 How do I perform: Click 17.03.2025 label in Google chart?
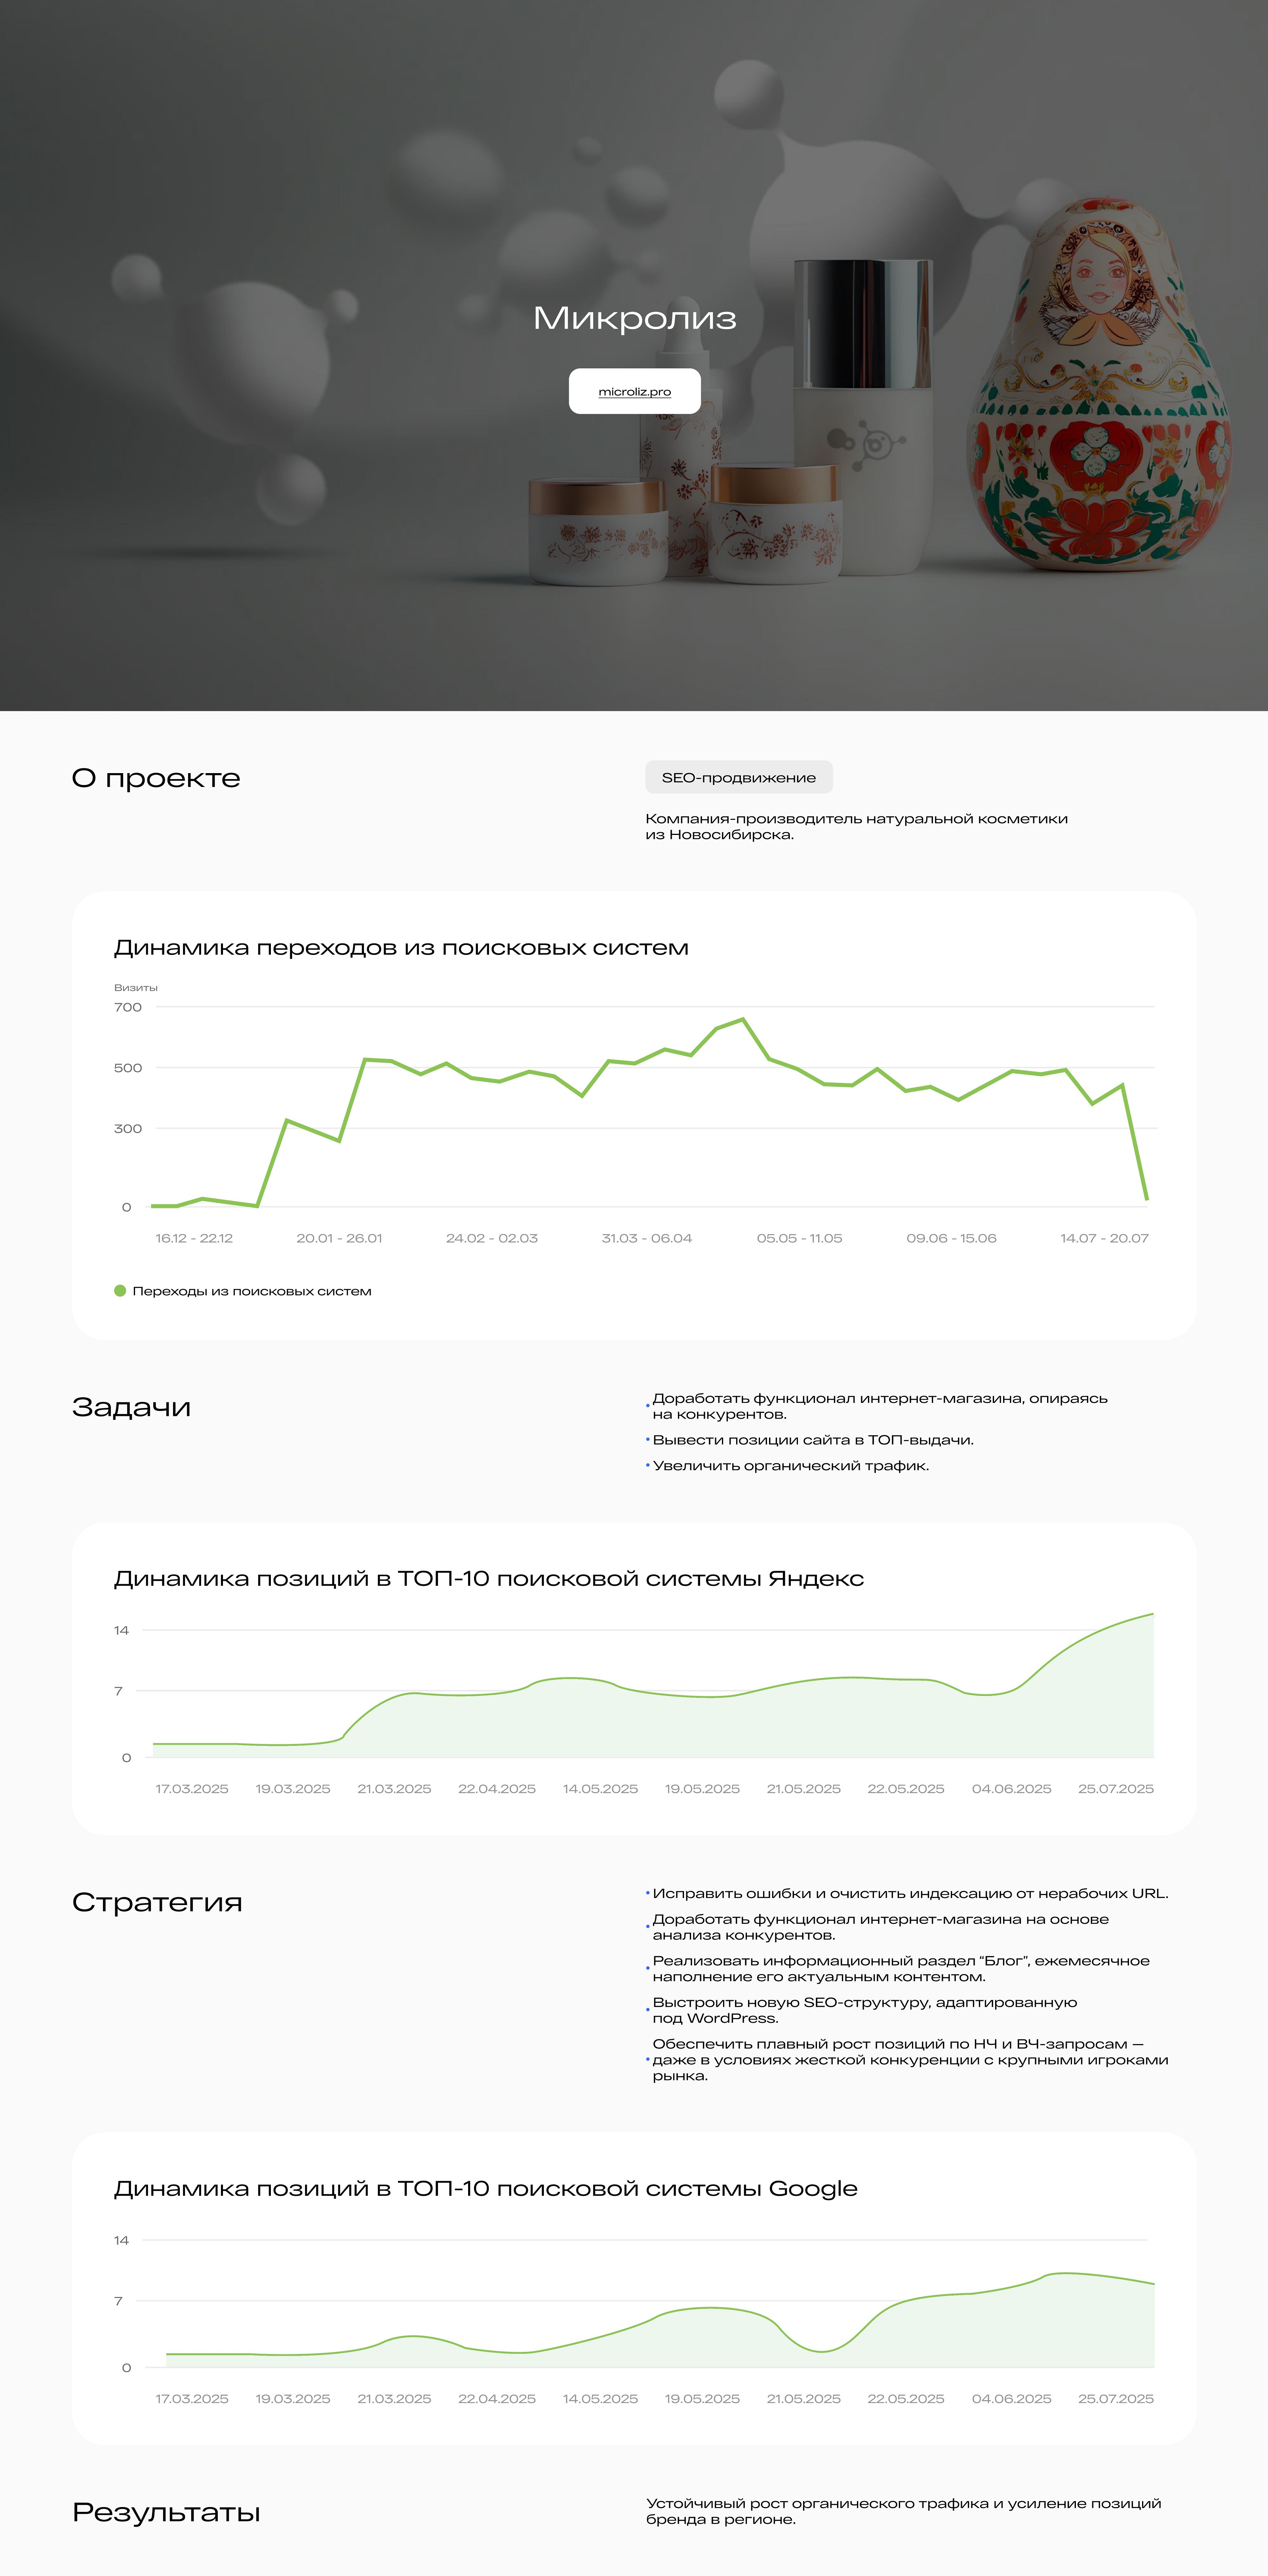192,2399
